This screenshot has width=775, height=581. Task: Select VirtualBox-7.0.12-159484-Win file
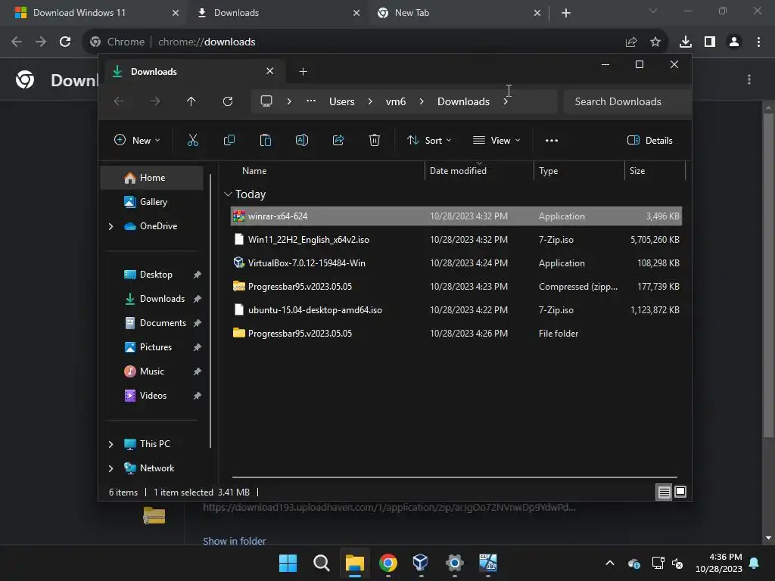point(456,263)
